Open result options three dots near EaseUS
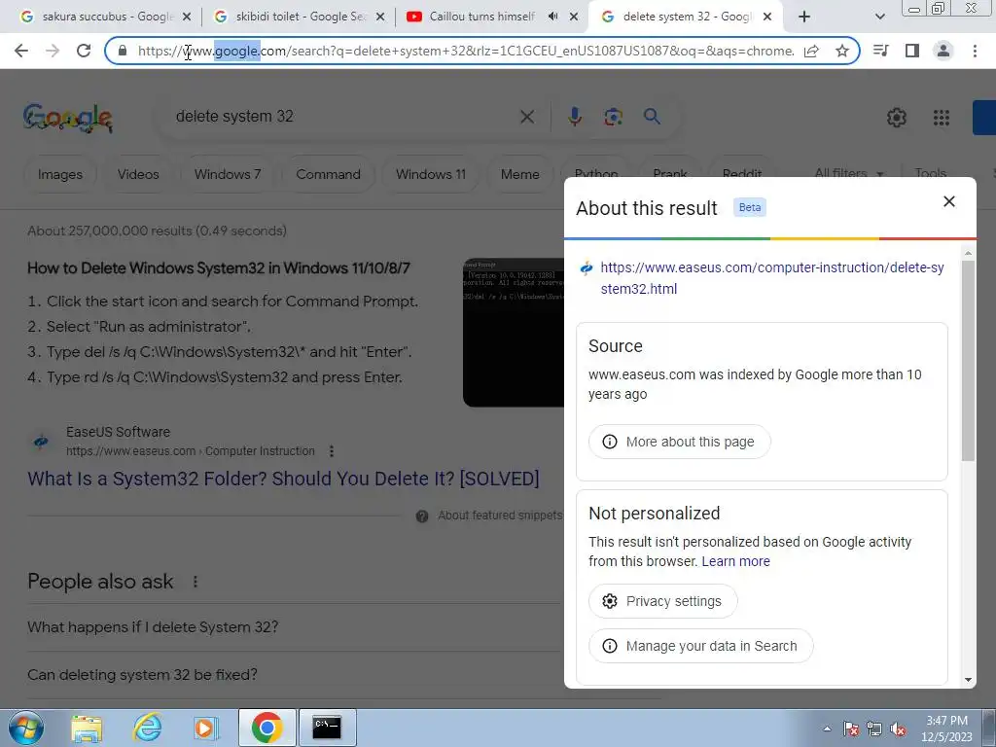This screenshot has height=747, width=996. (331, 451)
